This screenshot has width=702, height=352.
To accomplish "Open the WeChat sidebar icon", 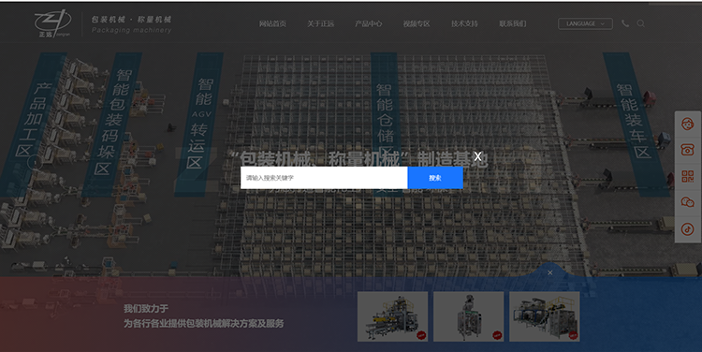I will (688, 202).
